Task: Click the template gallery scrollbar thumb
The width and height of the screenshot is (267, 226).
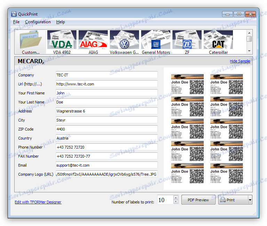Action: pyautogui.click(x=249, y=39)
